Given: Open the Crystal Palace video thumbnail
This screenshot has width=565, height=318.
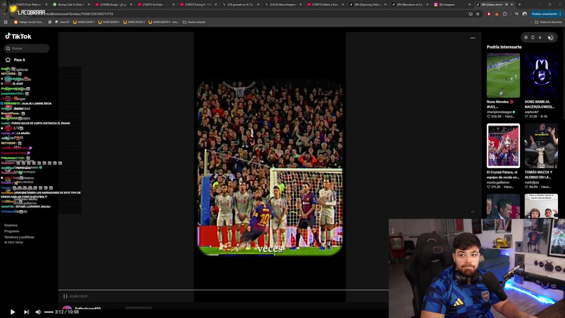Looking at the screenshot, I should (503, 146).
